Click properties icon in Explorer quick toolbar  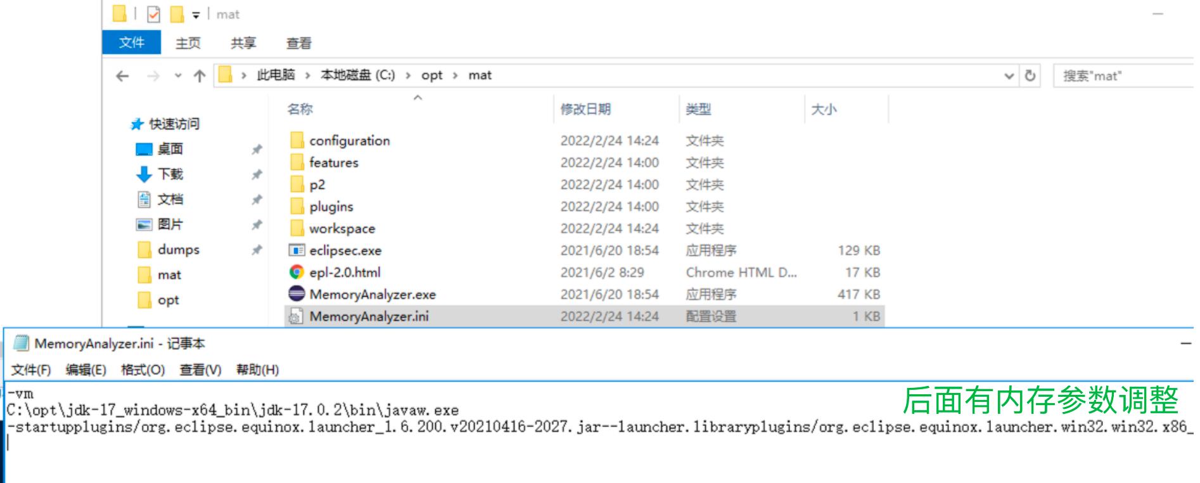[153, 14]
